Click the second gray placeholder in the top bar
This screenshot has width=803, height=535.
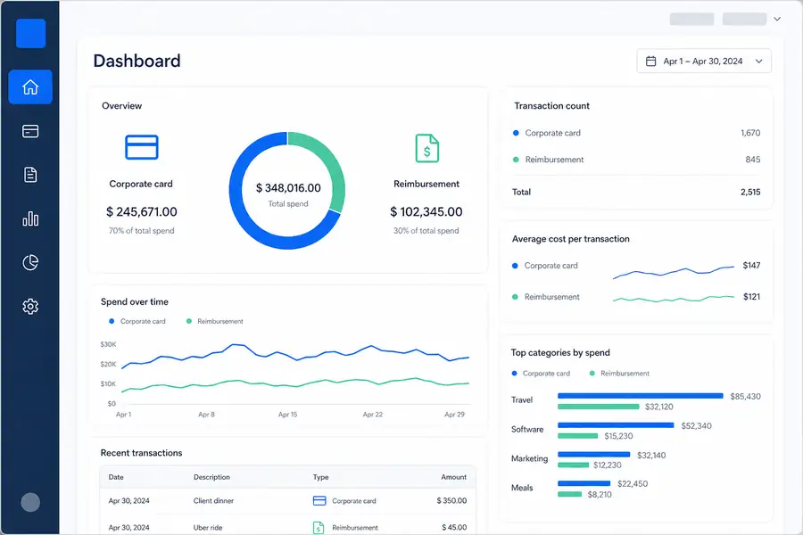tap(744, 19)
